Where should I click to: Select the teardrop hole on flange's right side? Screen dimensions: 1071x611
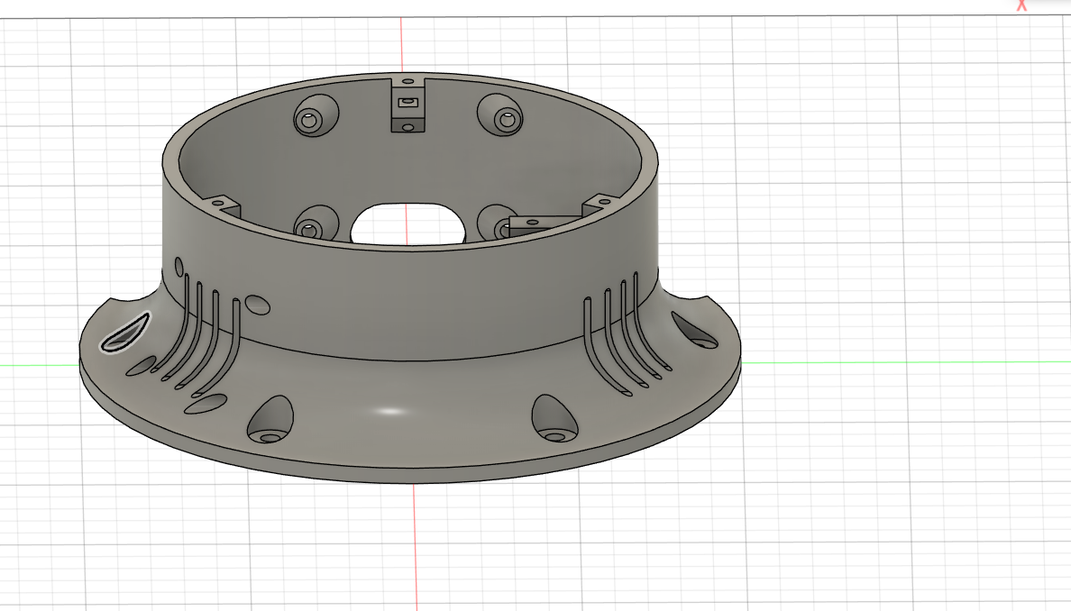point(694,331)
